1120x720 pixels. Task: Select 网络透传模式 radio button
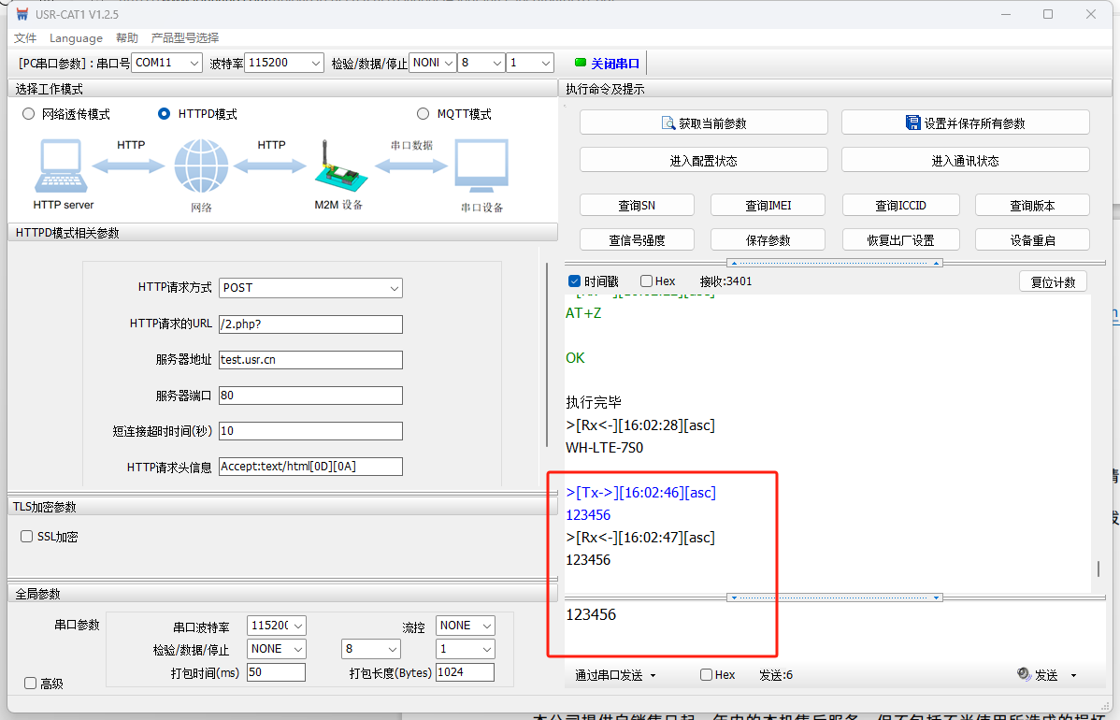[29, 113]
